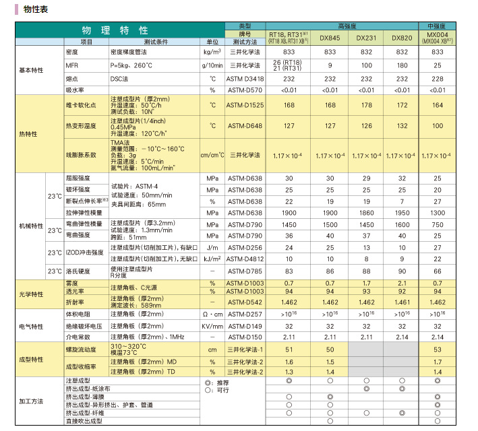The height and width of the screenshot is (431, 478).
Task: Click the ◎ 推荐 legend entry
Action: click(x=217, y=382)
